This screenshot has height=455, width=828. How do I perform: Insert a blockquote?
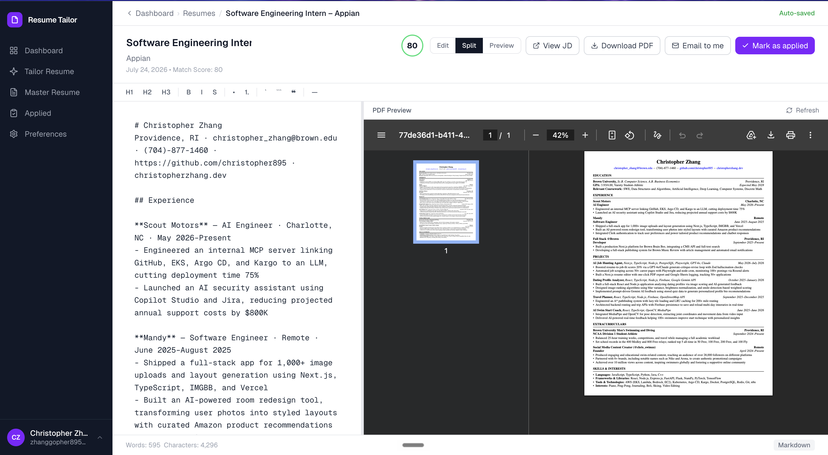coord(294,92)
